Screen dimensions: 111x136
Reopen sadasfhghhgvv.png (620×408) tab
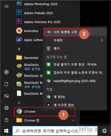75,81
